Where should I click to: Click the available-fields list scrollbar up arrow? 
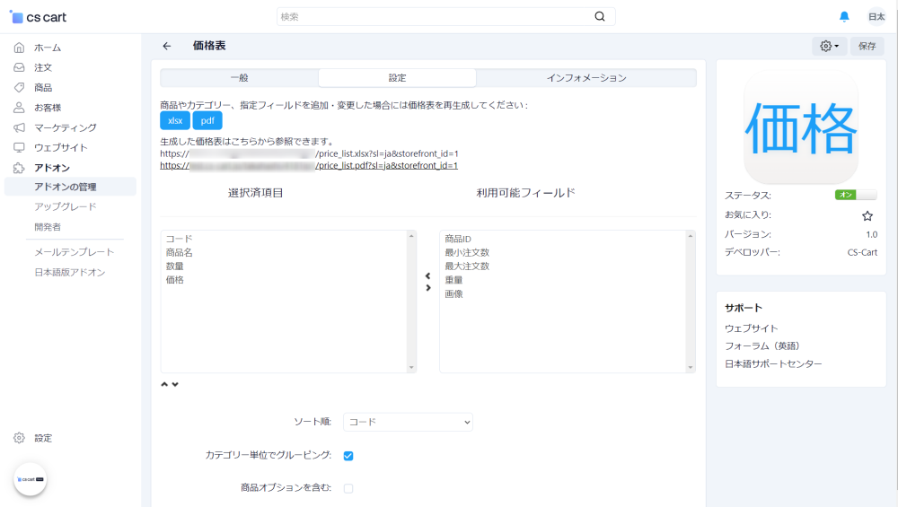click(x=690, y=236)
